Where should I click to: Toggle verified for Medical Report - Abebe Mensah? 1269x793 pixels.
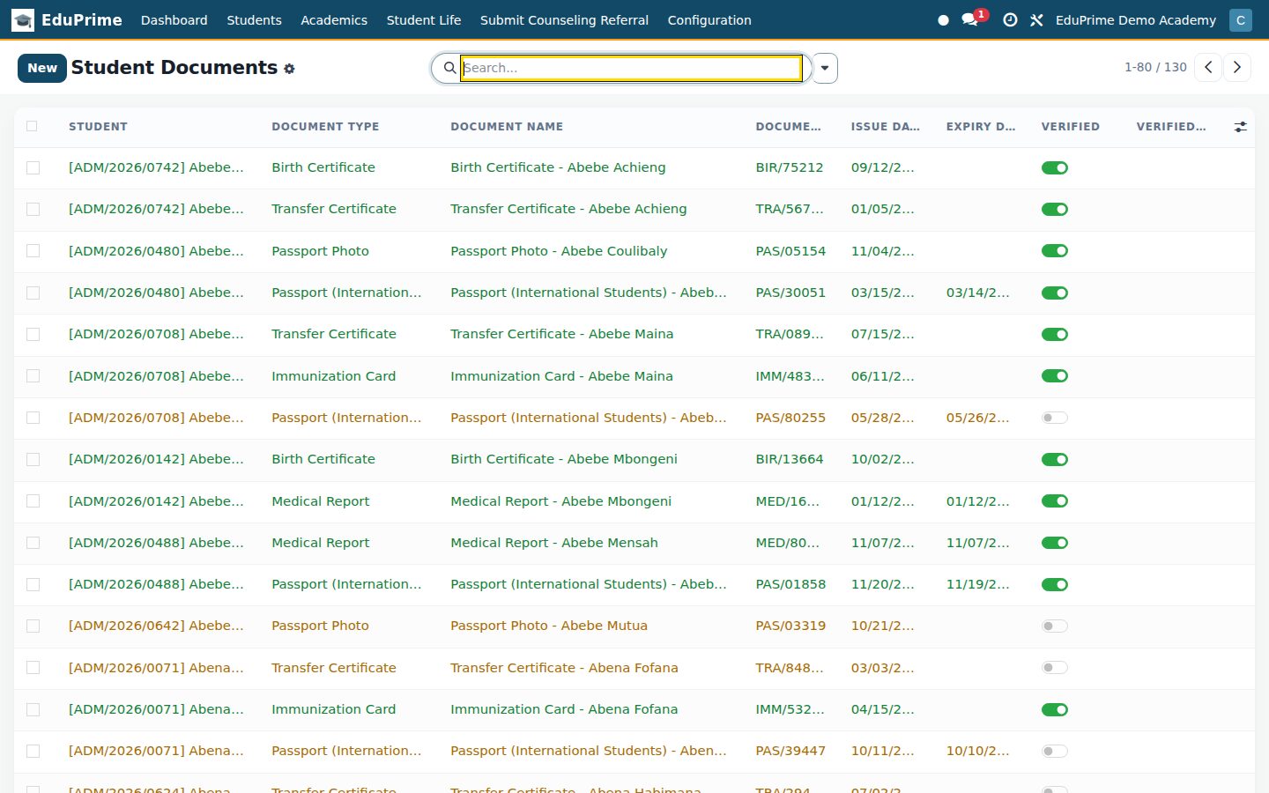(x=1054, y=543)
